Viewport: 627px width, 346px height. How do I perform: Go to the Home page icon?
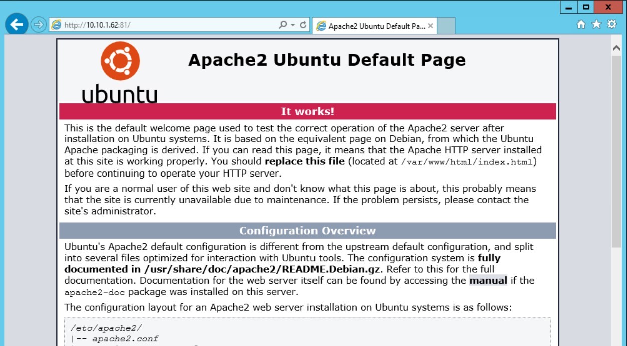click(581, 24)
